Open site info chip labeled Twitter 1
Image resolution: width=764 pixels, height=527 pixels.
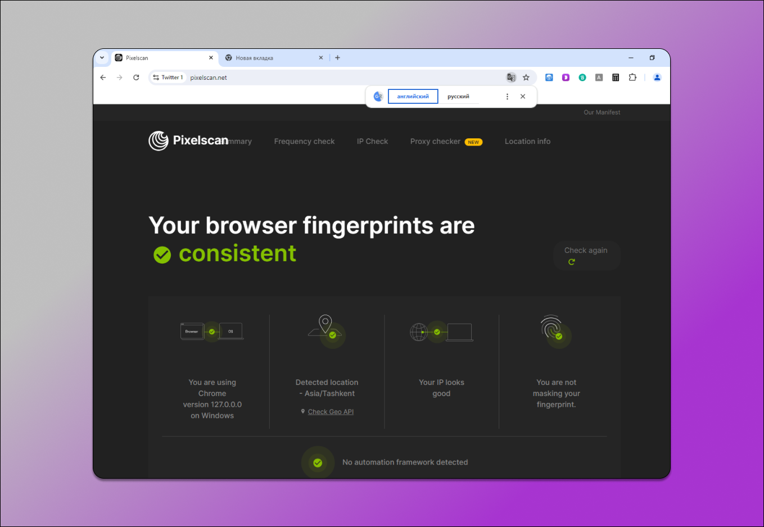pyautogui.click(x=168, y=78)
